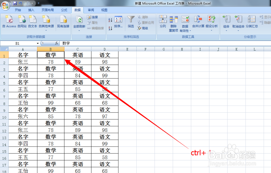Click cell C16 with value 85
The height and width of the screenshot is (173, 271).
[x=78, y=157]
